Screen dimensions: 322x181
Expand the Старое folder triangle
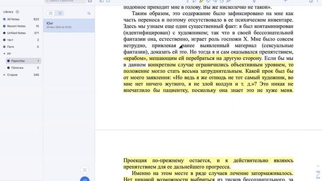(5, 75)
